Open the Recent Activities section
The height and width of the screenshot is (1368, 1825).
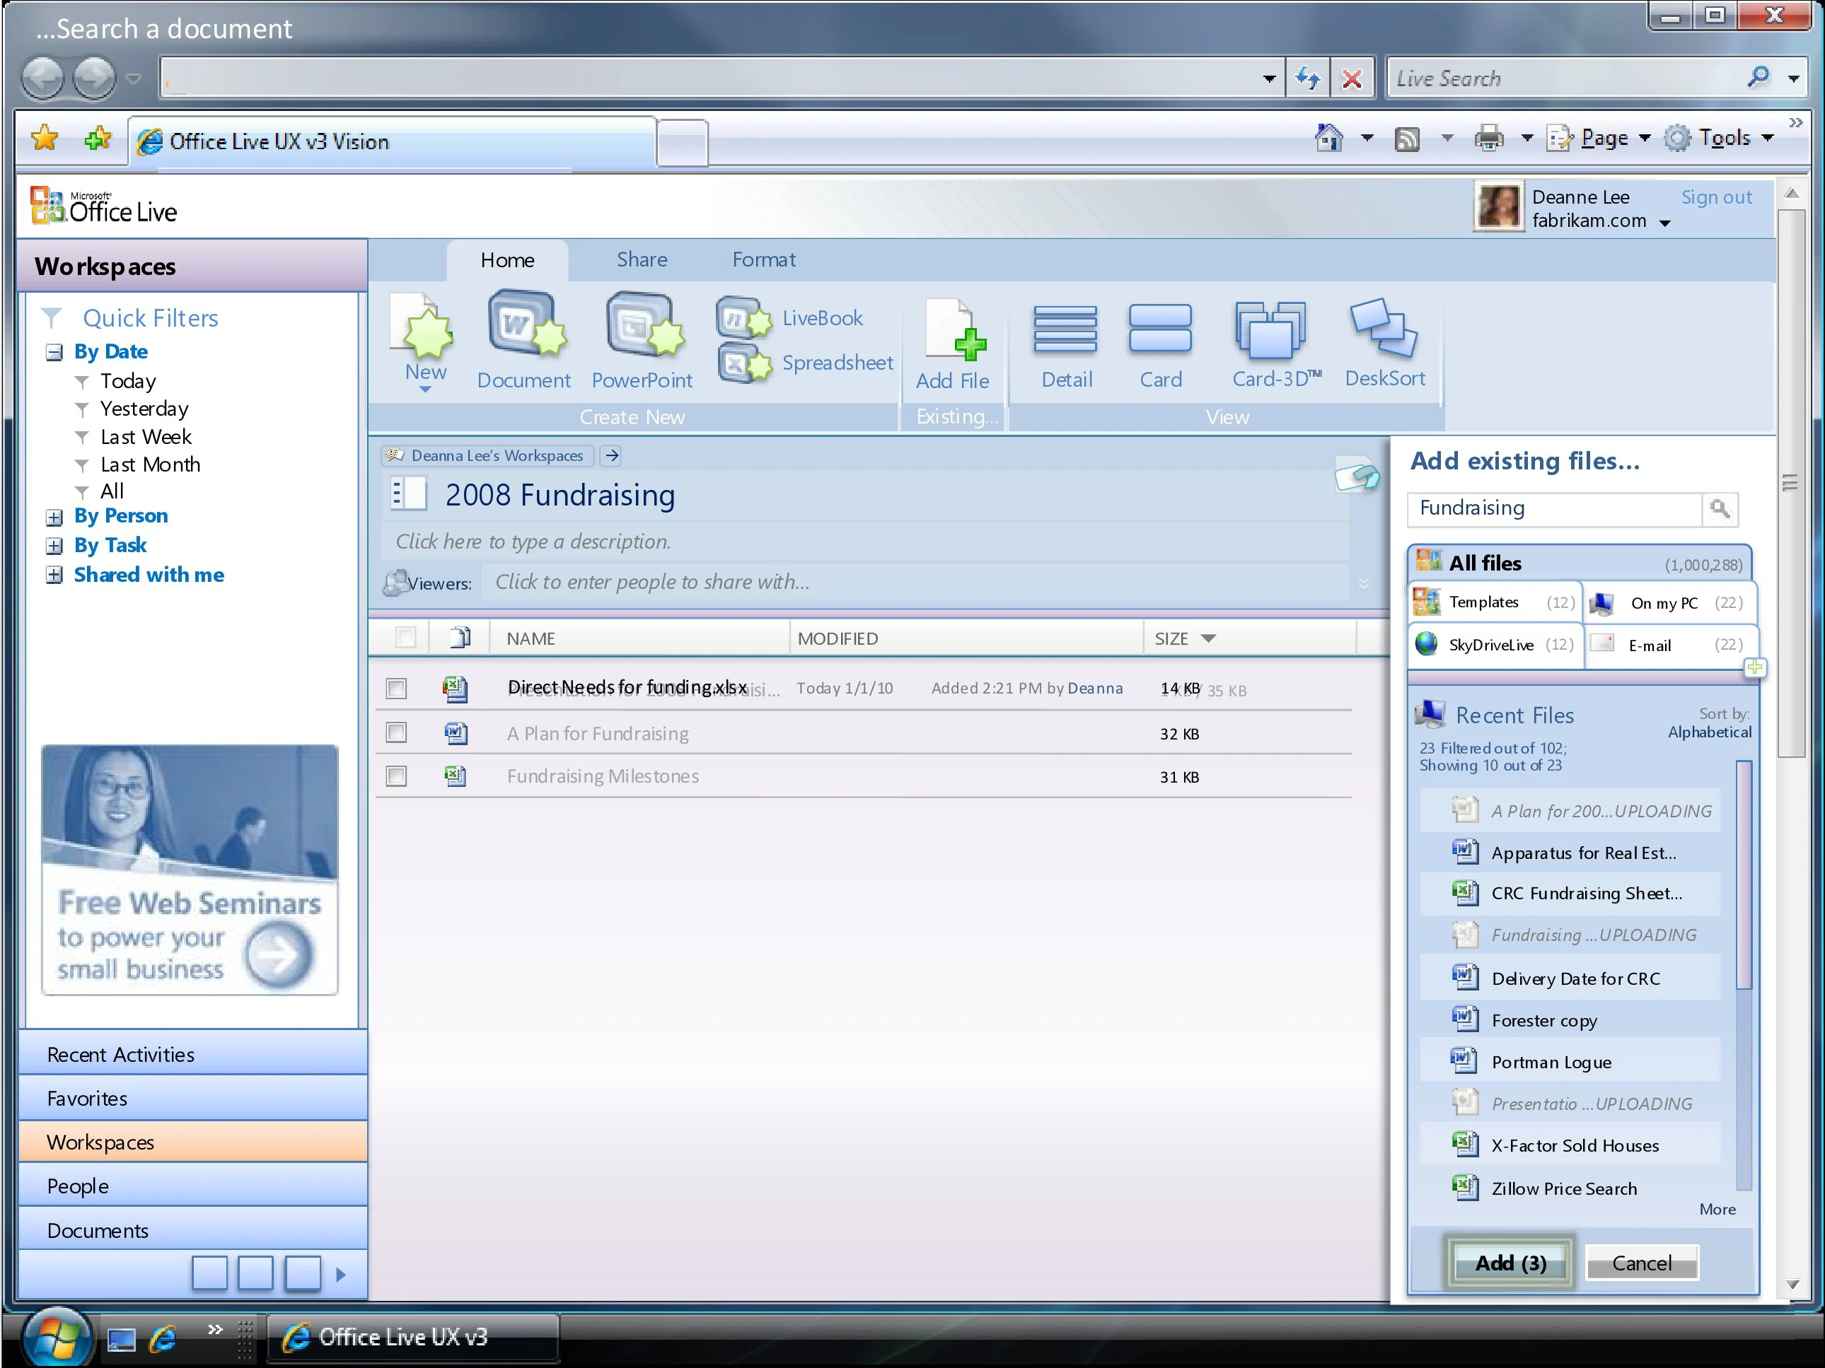point(192,1054)
